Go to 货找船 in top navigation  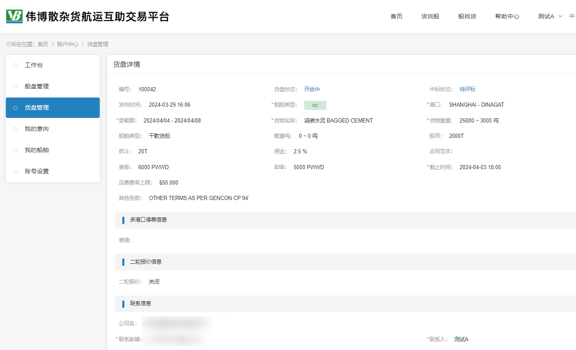(430, 16)
